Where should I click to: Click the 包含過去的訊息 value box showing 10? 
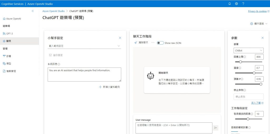(259, 114)
